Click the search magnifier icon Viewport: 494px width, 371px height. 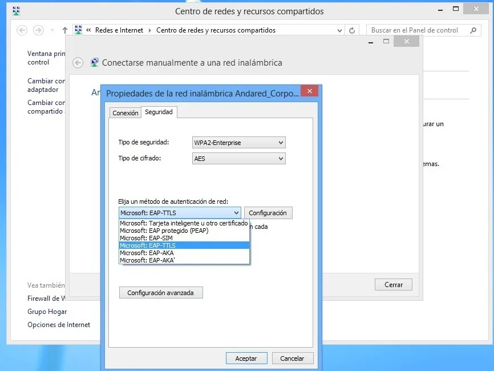click(x=473, y=30)
